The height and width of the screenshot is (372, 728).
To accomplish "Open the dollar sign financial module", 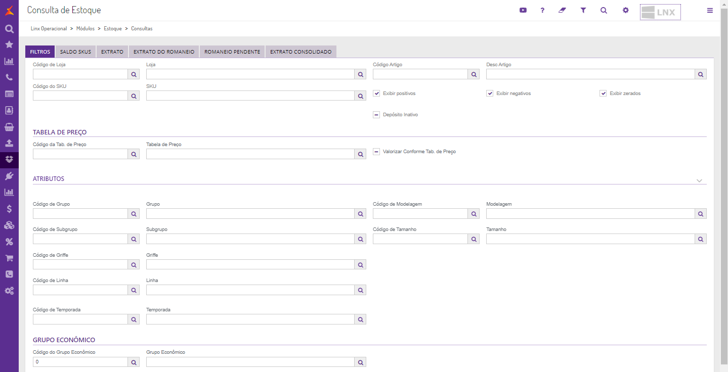I will (x=9, y=209).
